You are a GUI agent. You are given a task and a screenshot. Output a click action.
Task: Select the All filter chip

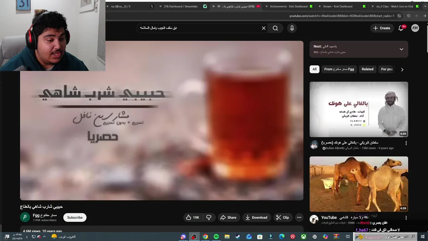(x=315, y=69)
